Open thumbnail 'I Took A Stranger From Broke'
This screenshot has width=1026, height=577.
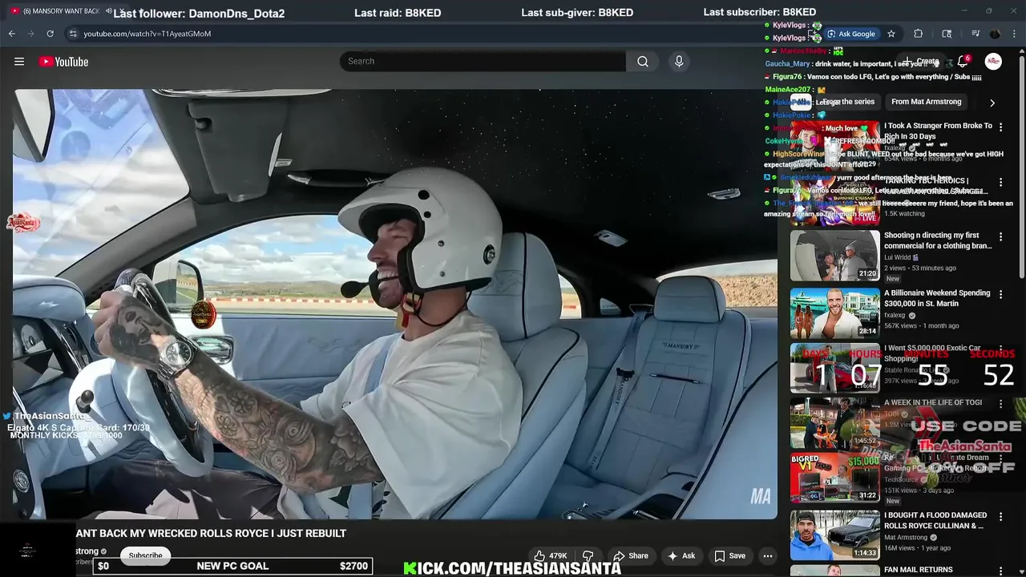834,145
